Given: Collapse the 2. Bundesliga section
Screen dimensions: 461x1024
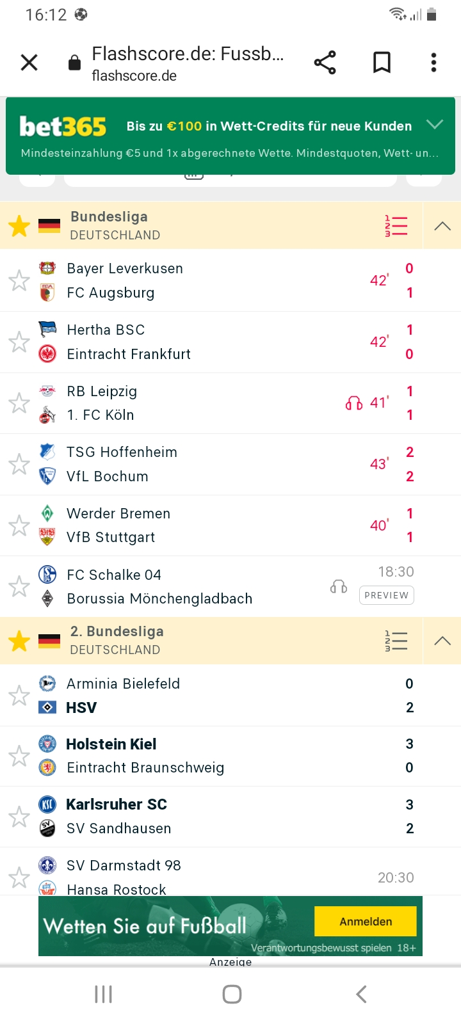Looking at the screenshot, I should pyautogui.click(x=442, y=641).
